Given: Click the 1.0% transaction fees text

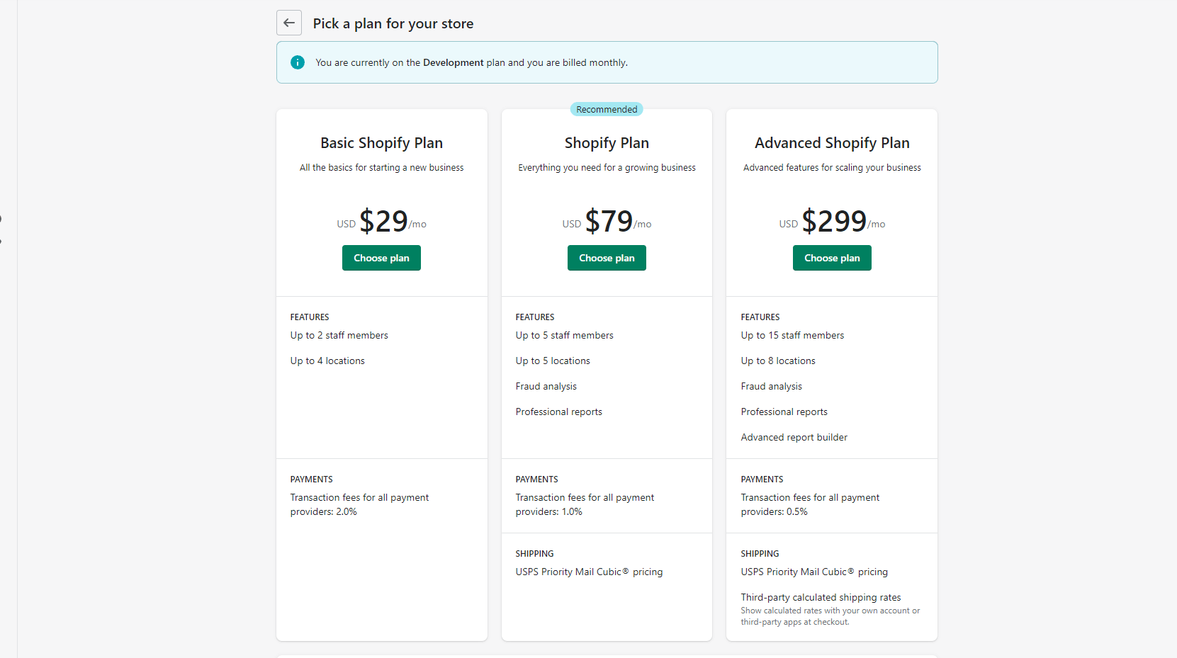Looking at the screenshot, I should pyautogui.click(x=585, y=504).
